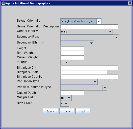Select the Birth Weight input box
This screenshot has width=133, height=129.
point(72,53)
